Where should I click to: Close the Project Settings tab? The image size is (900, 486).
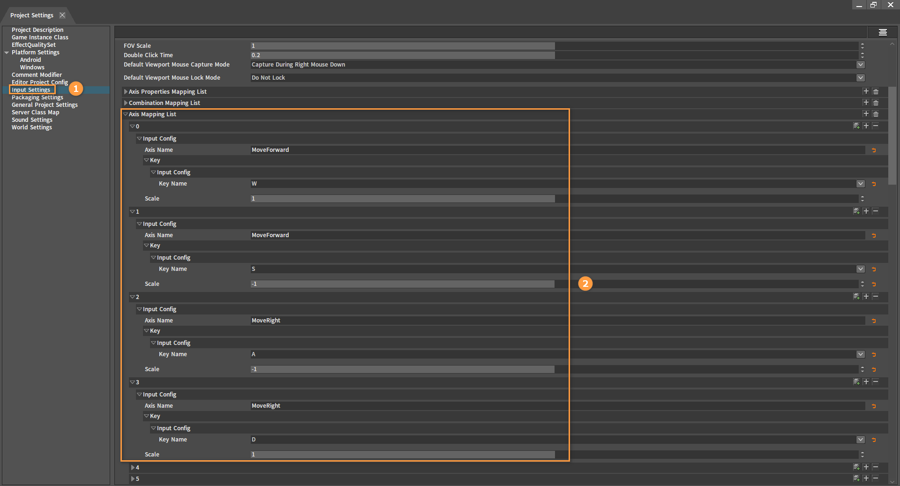(62, 15)
